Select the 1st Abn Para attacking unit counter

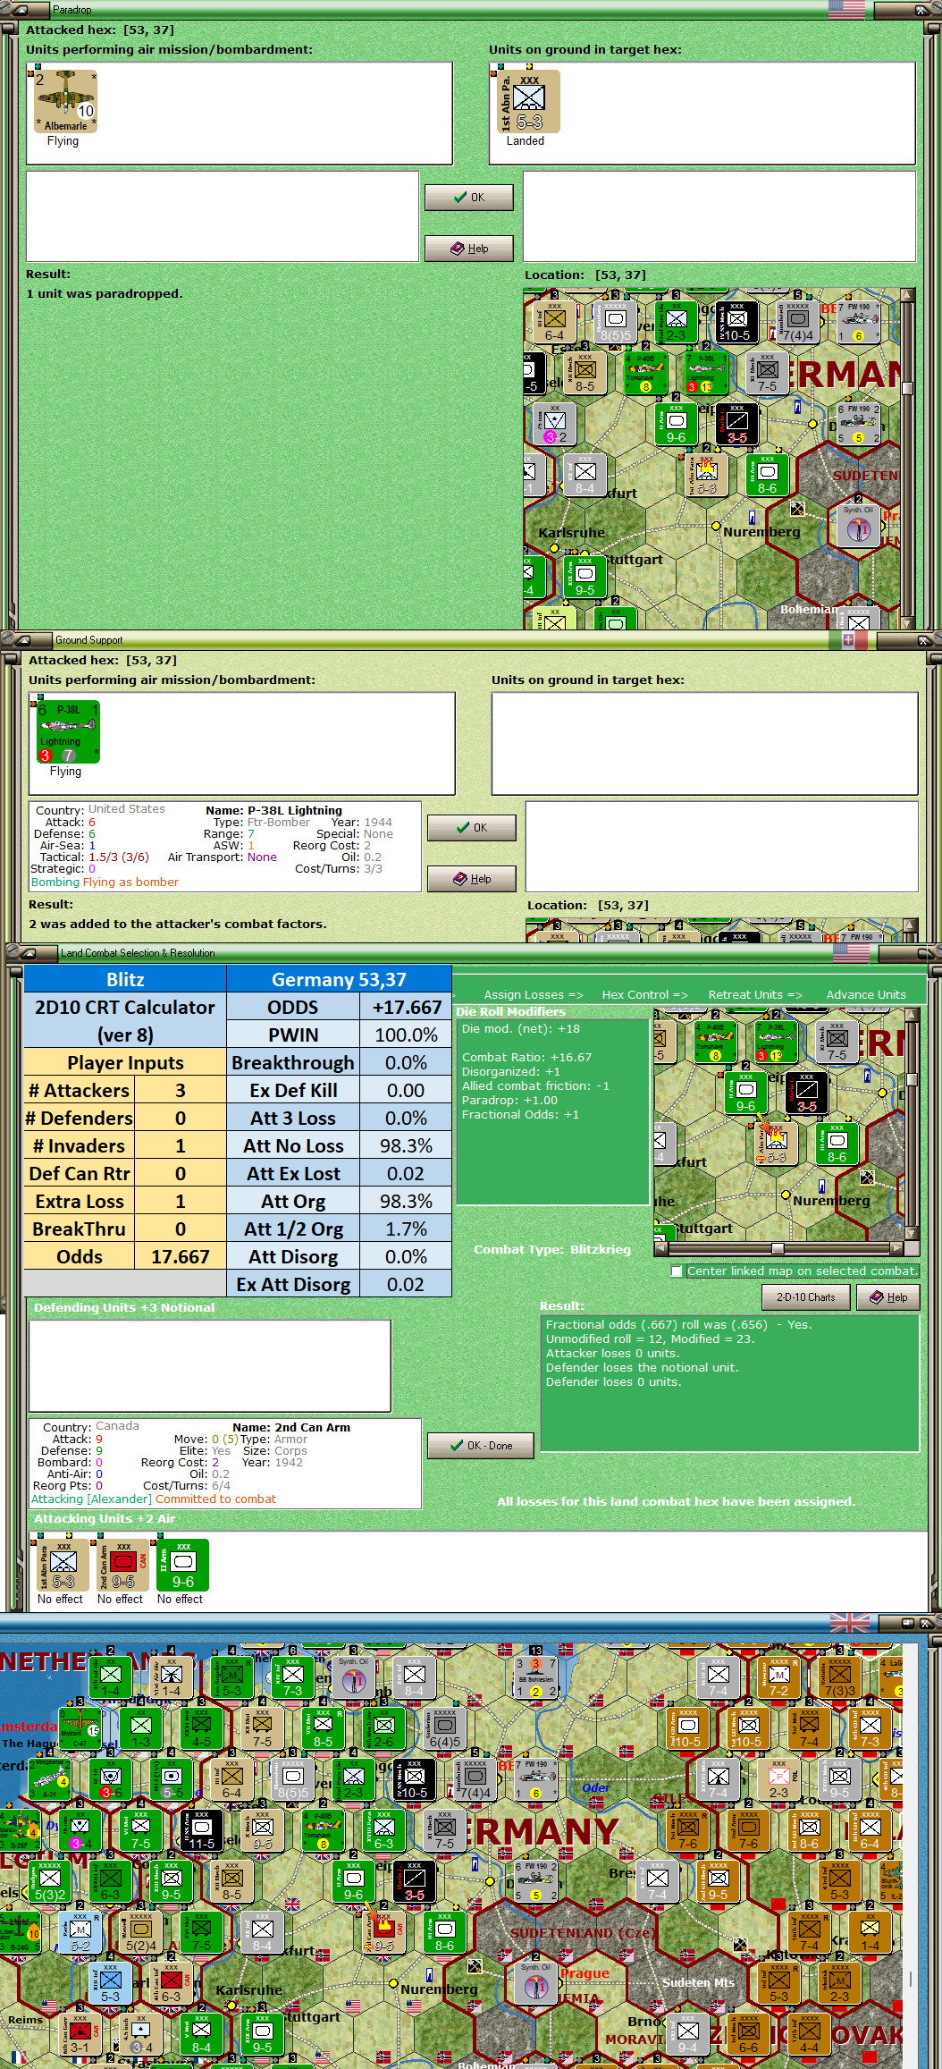[61, 1566]
